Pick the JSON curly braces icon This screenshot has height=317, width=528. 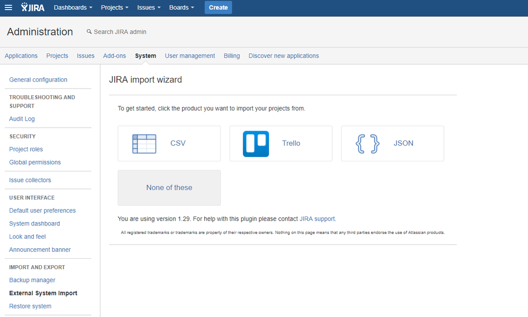coord(367,144)
